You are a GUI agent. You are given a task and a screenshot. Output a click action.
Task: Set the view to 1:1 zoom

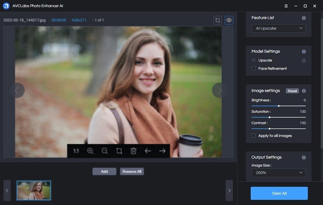pos(76,151)
